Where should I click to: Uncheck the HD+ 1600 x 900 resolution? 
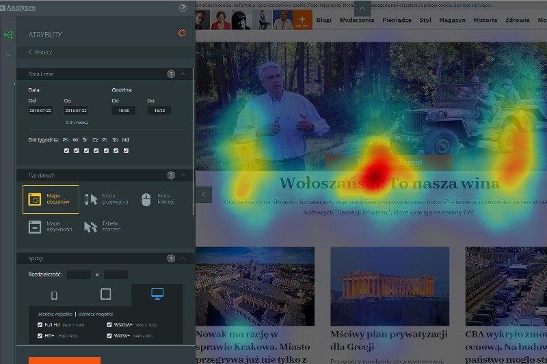click(40, 336)
